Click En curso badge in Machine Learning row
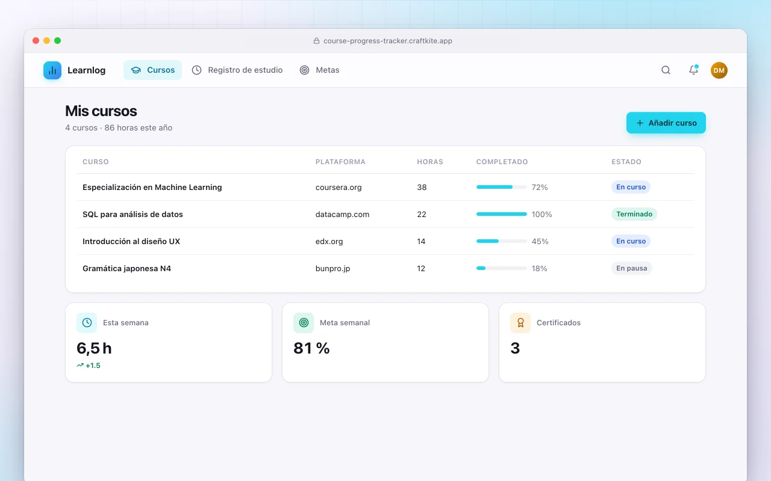 [631, 187]
